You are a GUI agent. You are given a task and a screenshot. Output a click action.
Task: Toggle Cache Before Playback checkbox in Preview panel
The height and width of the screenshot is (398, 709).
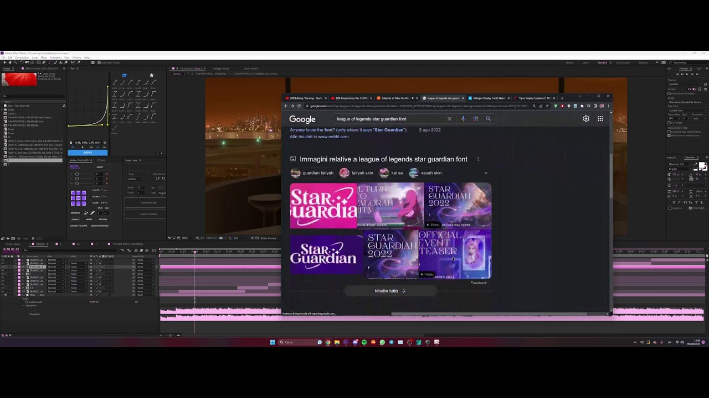tap(669, 93)
